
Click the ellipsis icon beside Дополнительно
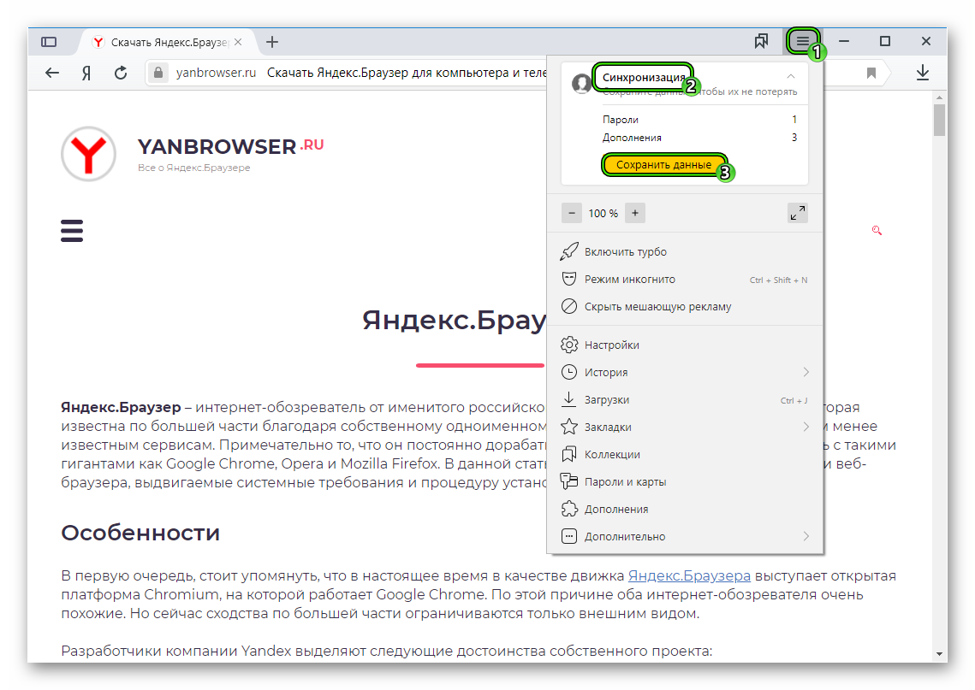[569, 536]
